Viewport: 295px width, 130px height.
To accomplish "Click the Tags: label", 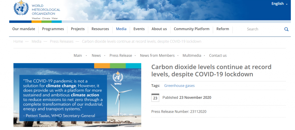I will pos(156,86).
